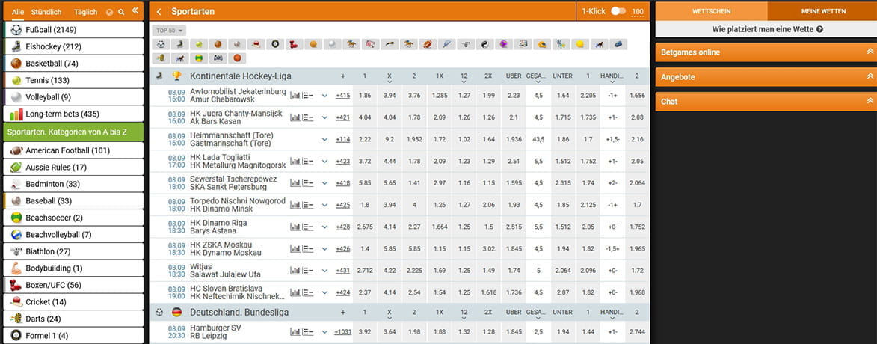Expand markets chevron for HC Slovan Bratislava match
This screenshot has width=877, height=344.
point(325,292)
